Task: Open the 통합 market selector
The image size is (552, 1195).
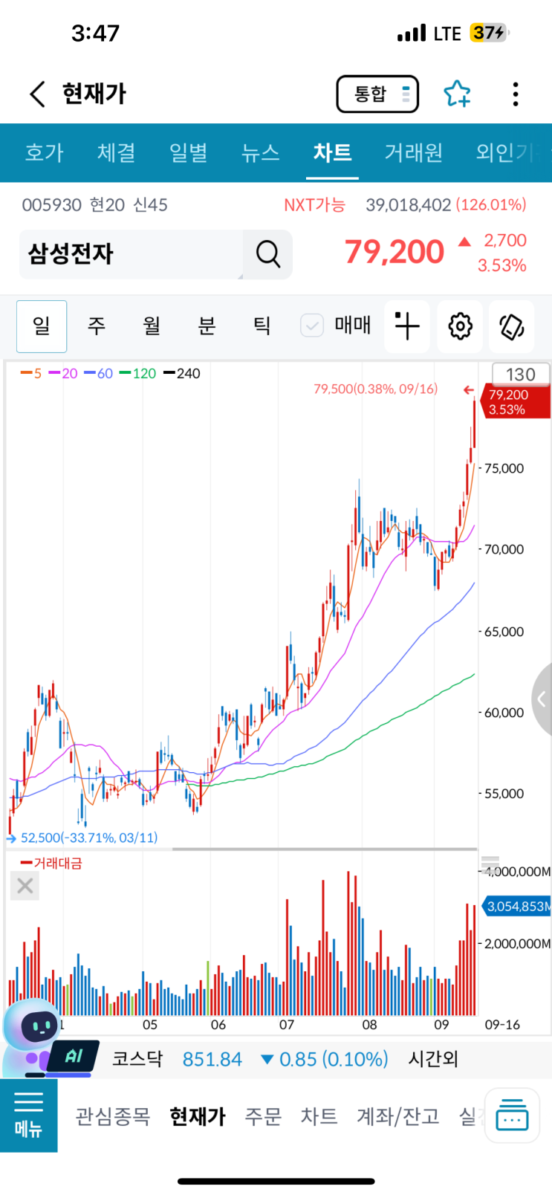Action: 377,94
